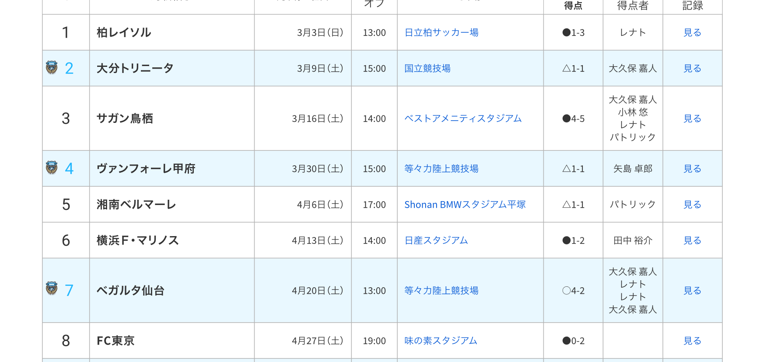Click the club emblem icon beside match 7
This screenshot has height=362, width=784.
coord(52,289)
